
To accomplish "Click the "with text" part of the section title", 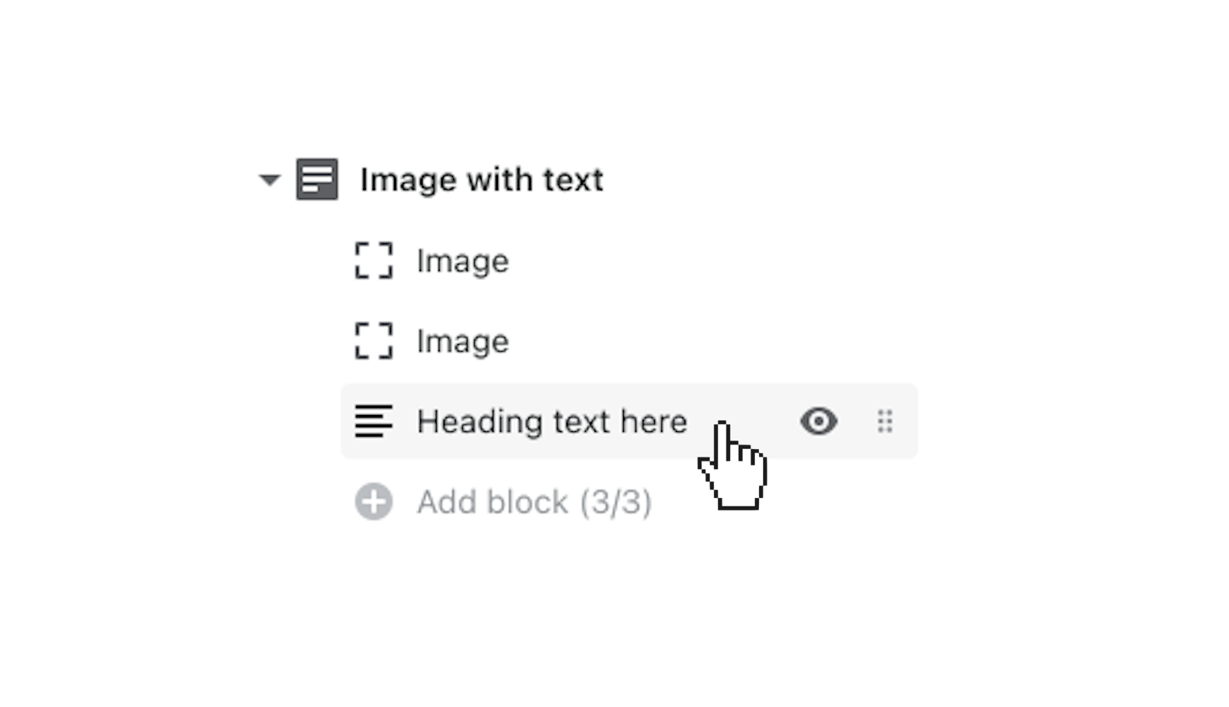I will tap(535, 180).
